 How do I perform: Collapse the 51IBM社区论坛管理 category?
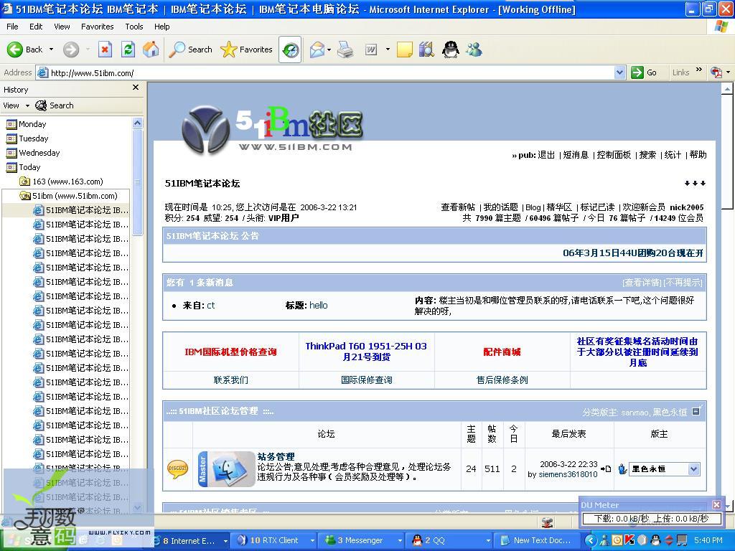pos(696,411)
